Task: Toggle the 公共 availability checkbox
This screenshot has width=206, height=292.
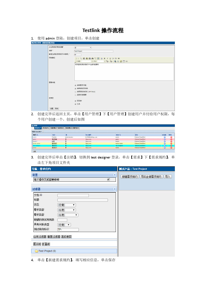Action: pos(76,104)
